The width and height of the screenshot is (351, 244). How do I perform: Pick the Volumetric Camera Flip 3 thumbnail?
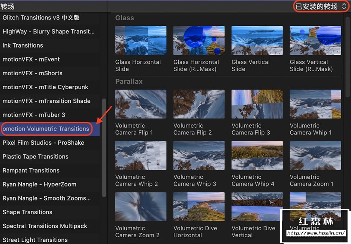point(257,104)
